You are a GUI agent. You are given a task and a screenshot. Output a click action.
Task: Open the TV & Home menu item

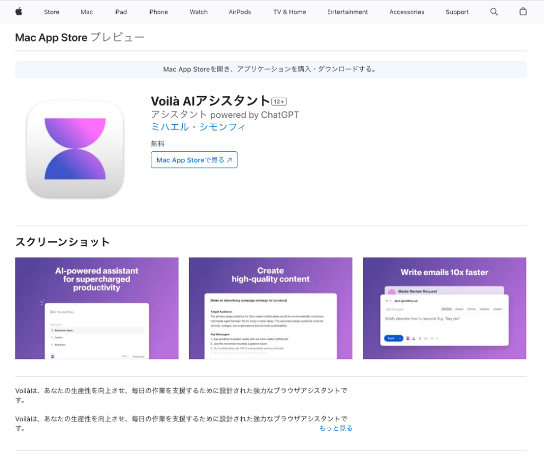290,12
